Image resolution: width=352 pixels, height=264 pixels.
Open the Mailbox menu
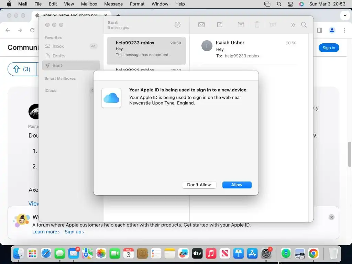[x=89, y=4]
